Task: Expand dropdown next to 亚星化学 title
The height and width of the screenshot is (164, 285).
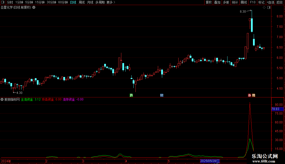Action: pos(34,8)
